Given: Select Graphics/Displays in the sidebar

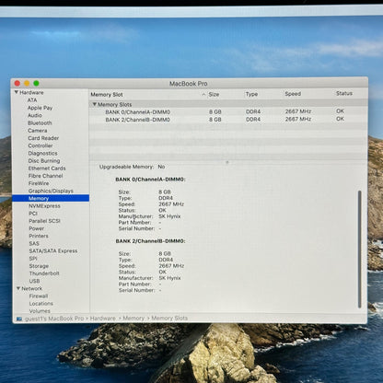Looking at the screenshot, I should tap(51, 191).
